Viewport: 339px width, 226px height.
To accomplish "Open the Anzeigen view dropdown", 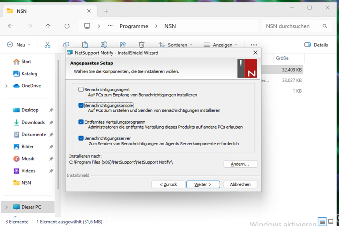I will (x=221, y=45).
